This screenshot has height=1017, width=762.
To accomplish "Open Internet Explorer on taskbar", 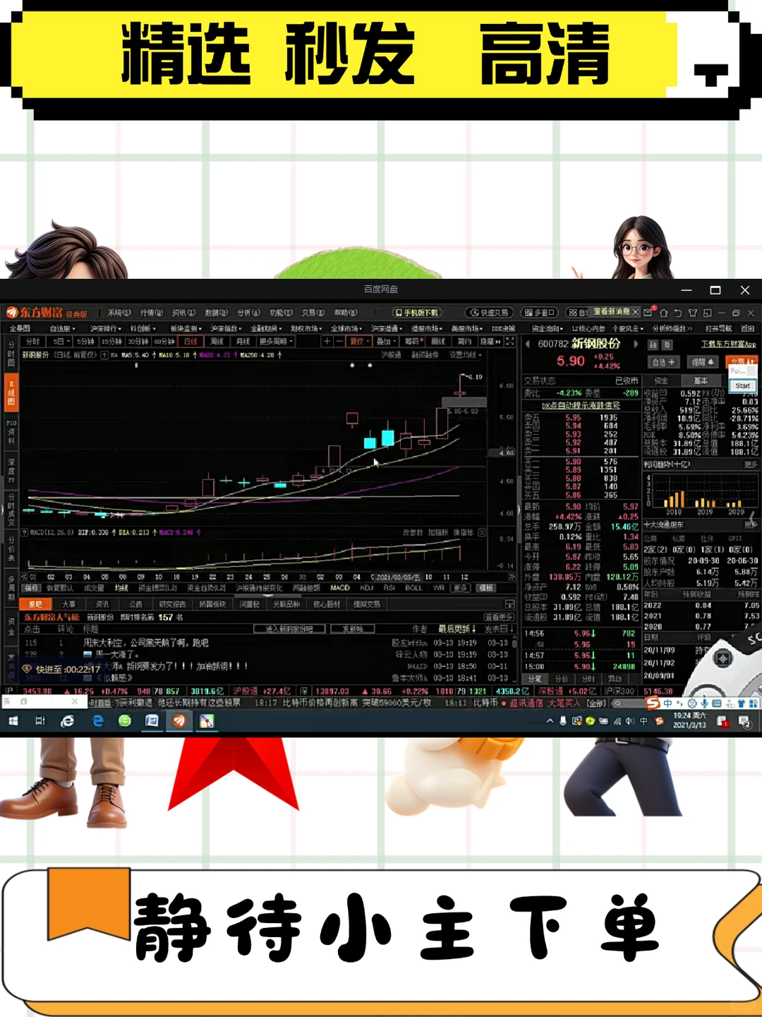I will [68, 721].
